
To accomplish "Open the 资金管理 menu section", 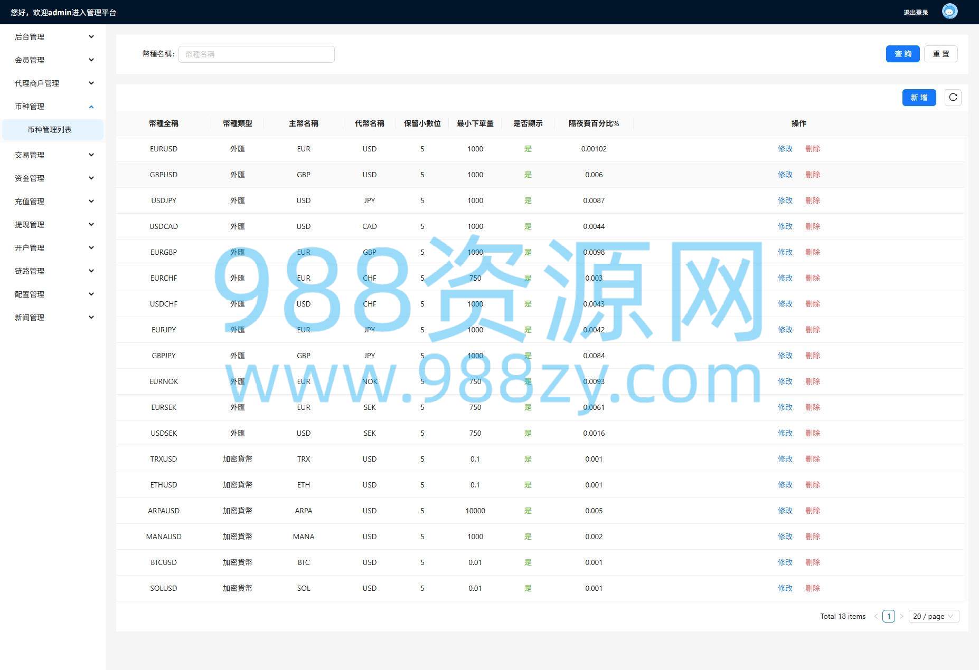I will coord(53,178).
